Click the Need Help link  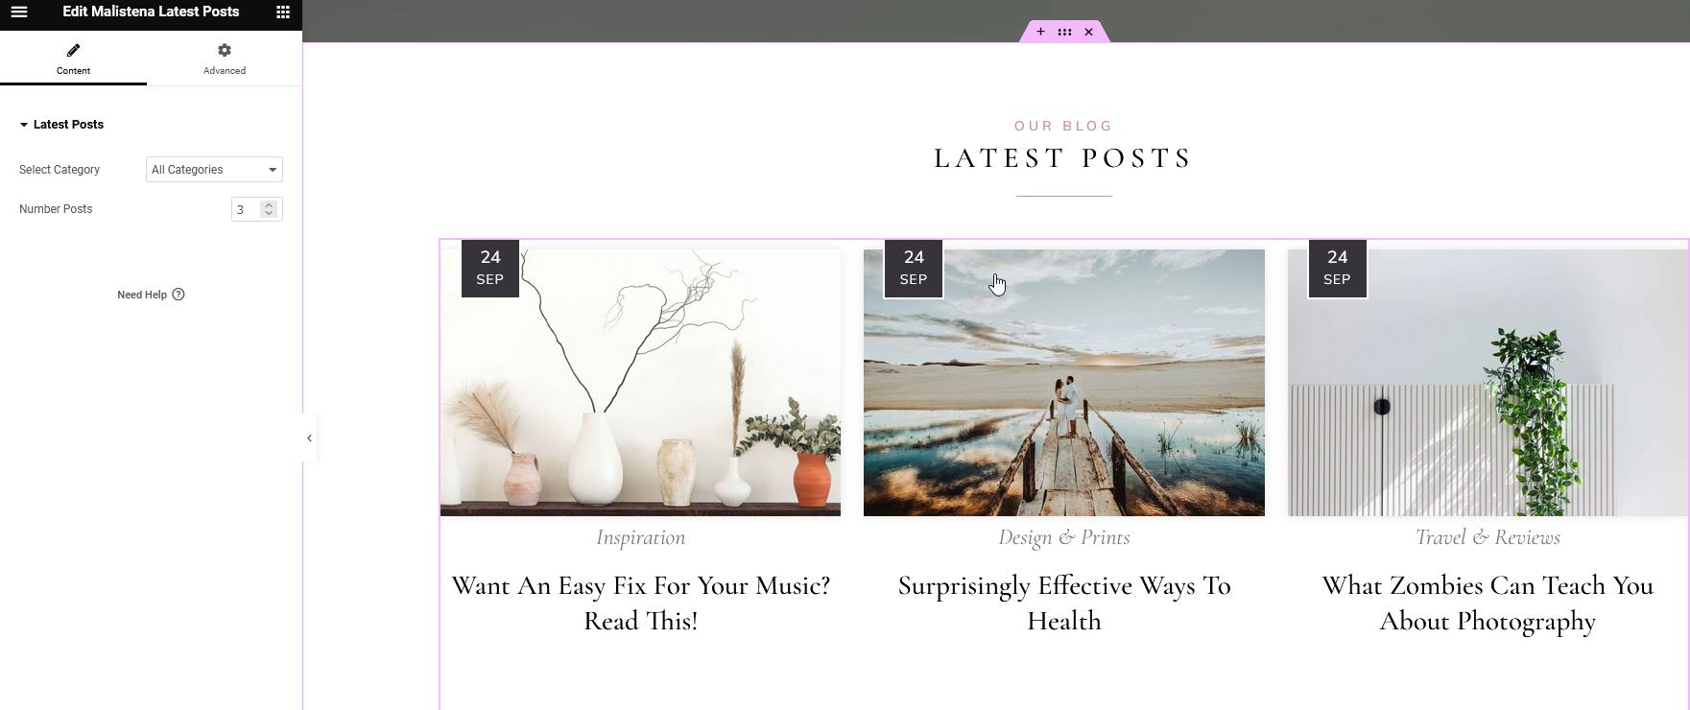coord(142,295)
